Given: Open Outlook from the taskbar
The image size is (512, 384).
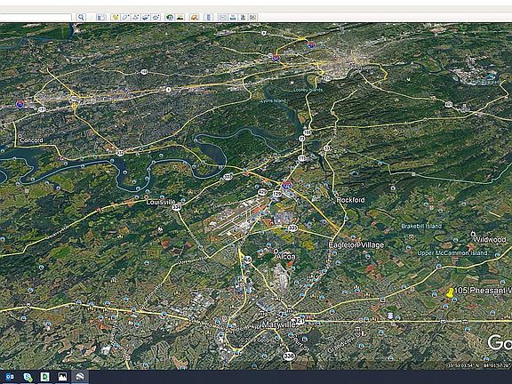Looking at the screenshot, I should (10, 377).
